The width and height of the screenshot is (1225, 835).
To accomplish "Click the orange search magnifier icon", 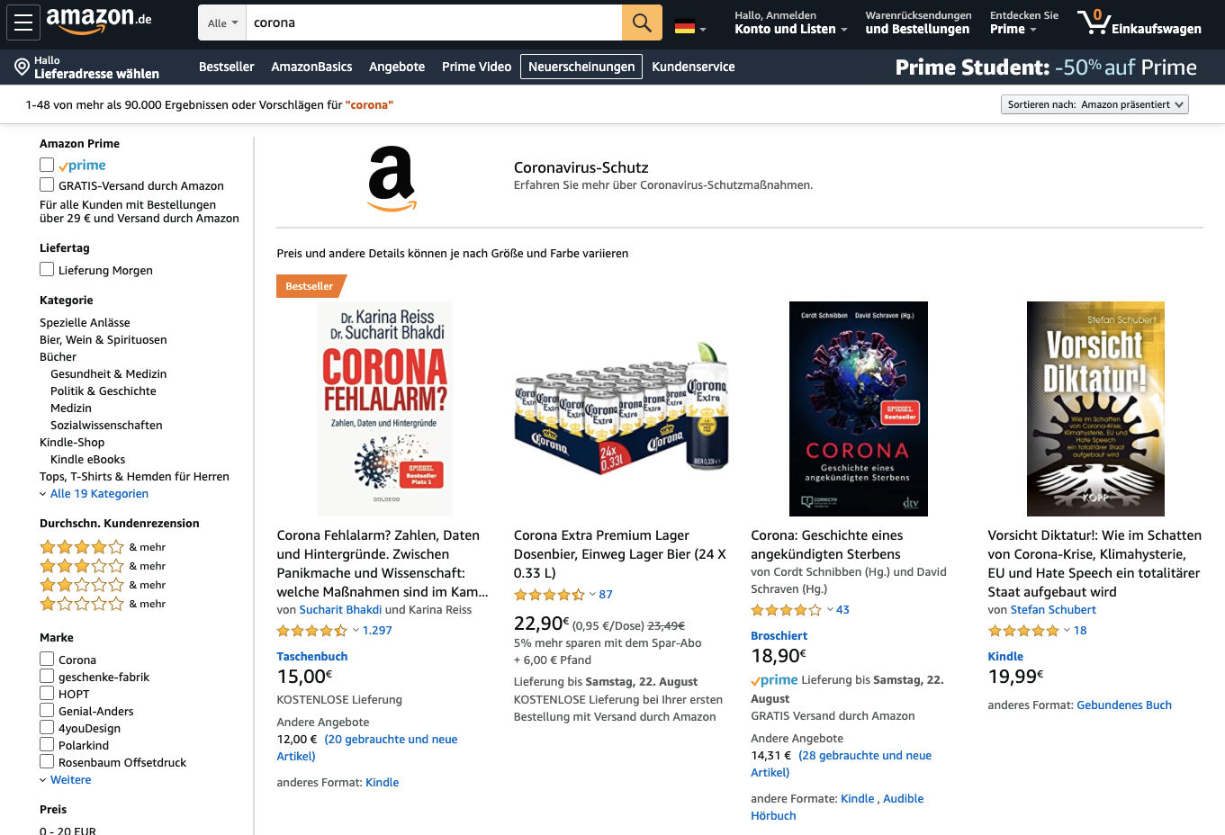I will tap(641, 22).
